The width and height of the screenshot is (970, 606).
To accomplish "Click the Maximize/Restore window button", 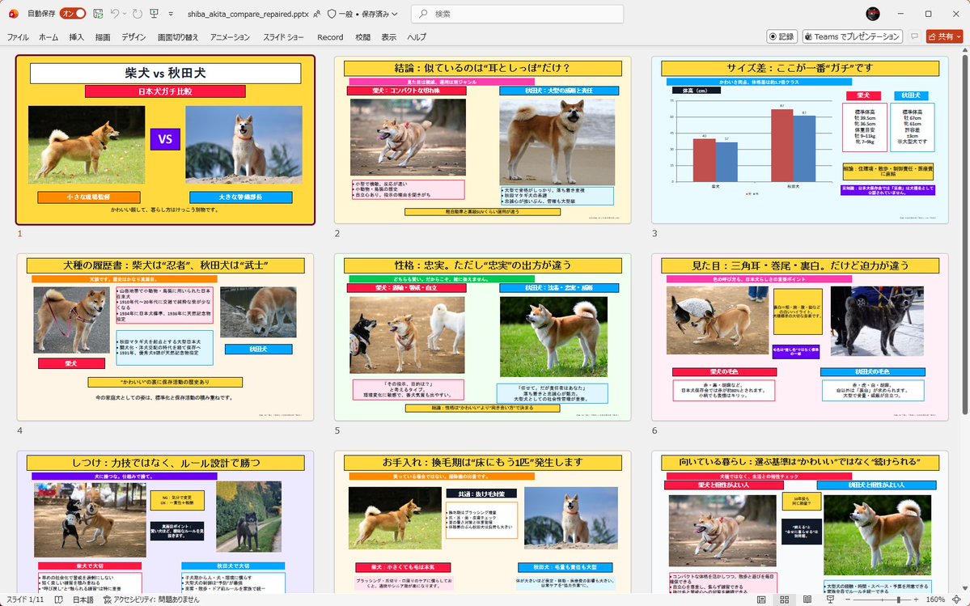I will click(929, 14).
